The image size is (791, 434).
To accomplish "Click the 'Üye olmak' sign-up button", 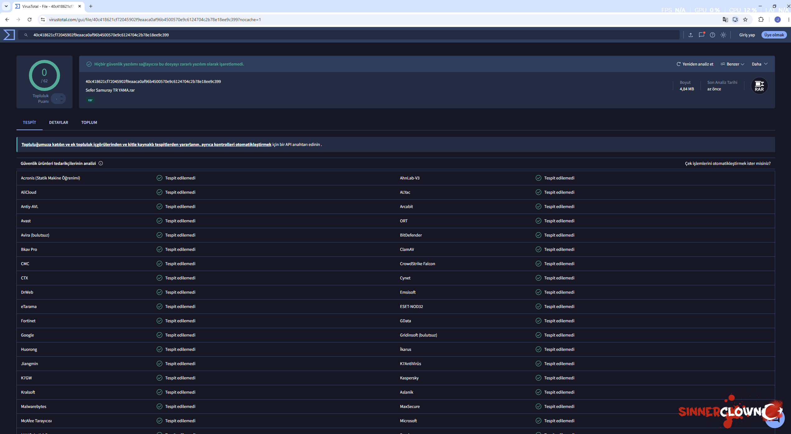I will point(774,35).
